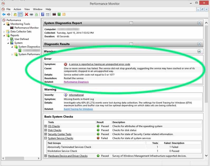
Task: Open the View menu
Action: pos(27,9)
